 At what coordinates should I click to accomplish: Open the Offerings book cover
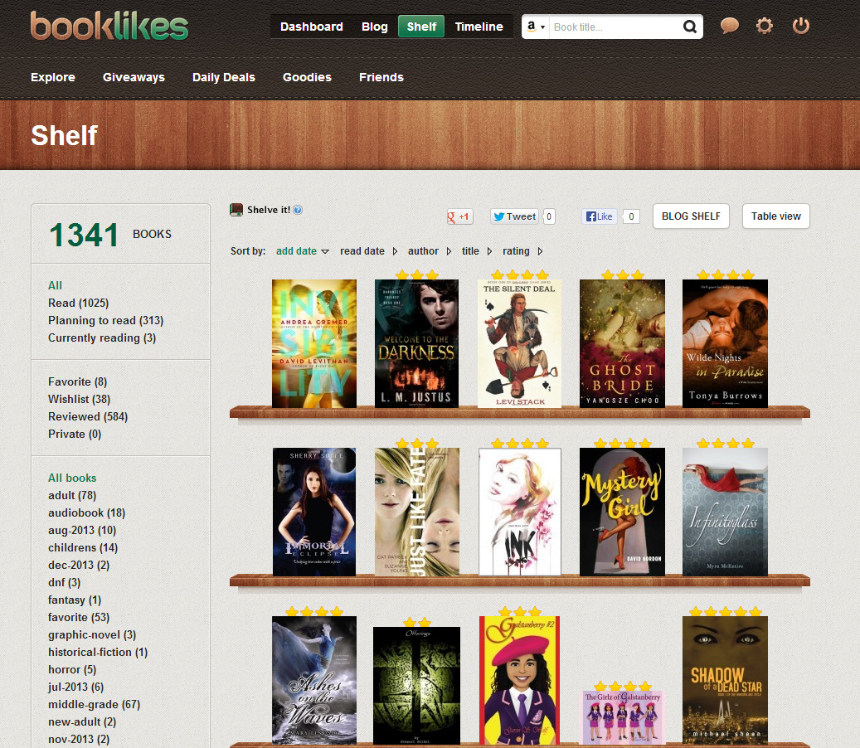point(417,686)
